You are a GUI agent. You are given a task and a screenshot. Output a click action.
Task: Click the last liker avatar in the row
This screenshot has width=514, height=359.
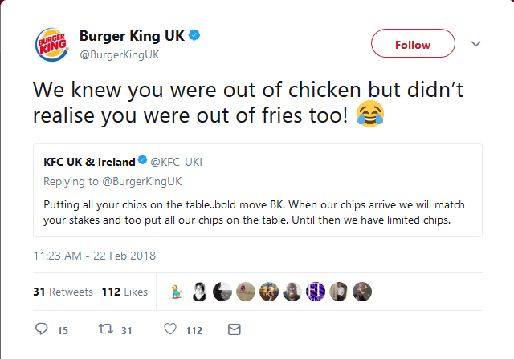[x=362, y=292]
